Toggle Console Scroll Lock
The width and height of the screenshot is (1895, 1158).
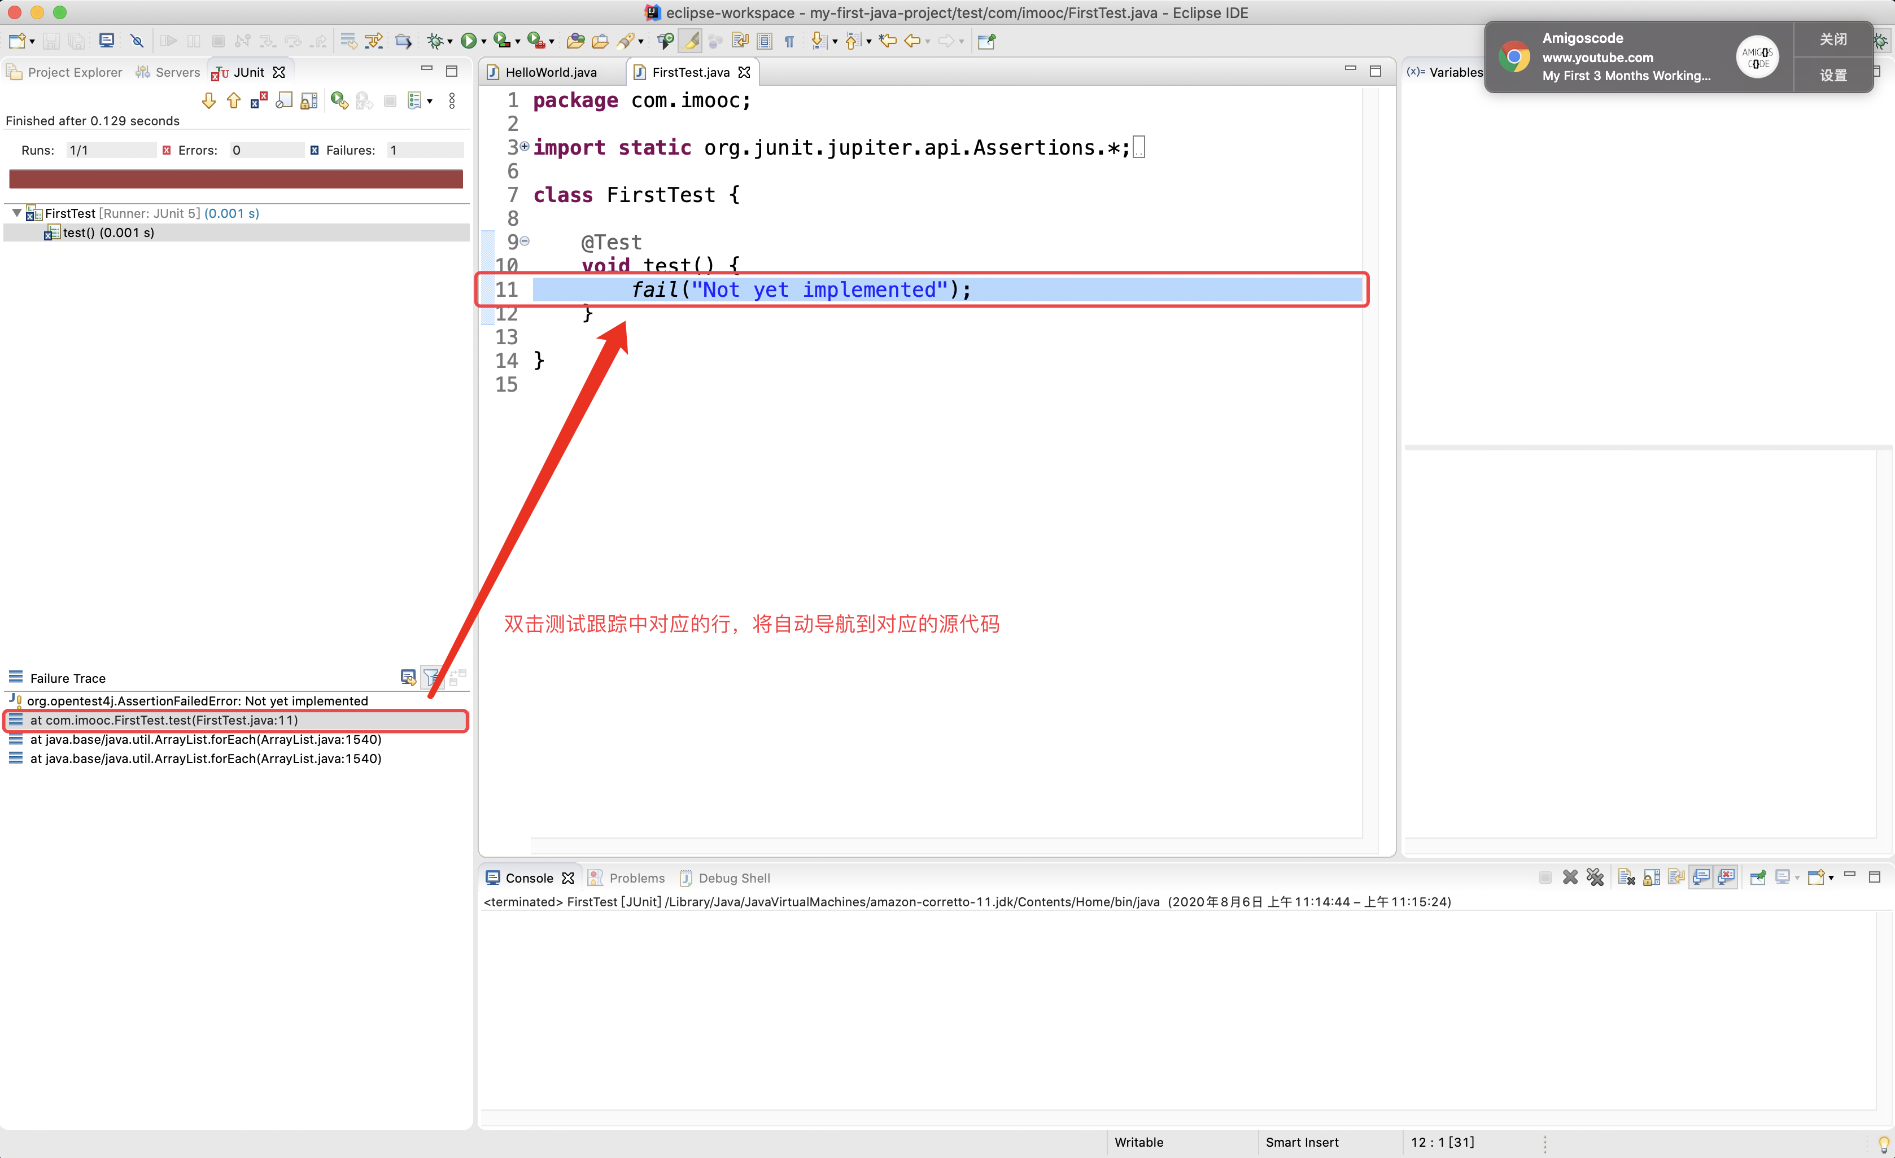tap(1651, 877)
